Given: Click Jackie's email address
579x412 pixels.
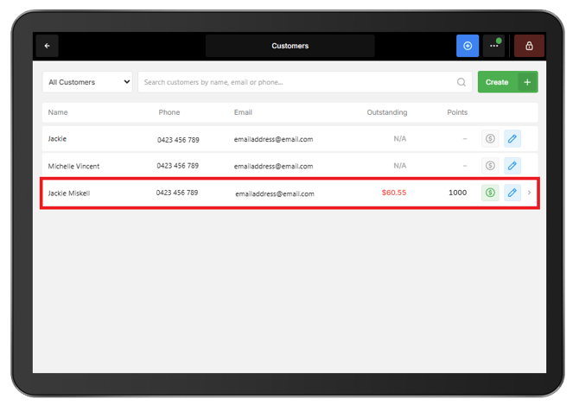Looking at the screenshot, I should tap(273, 139).
